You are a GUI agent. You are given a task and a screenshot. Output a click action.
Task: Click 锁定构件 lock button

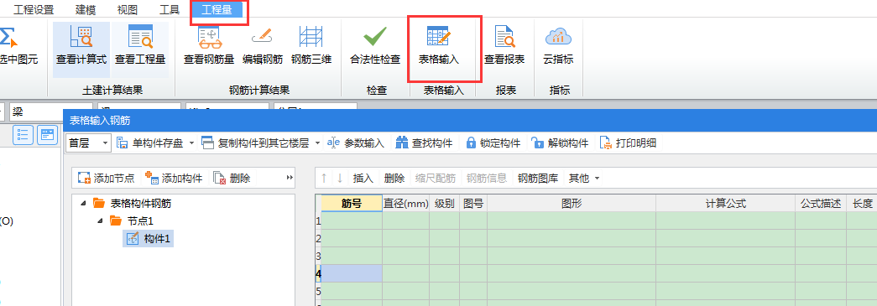click(x=493, y=143)
